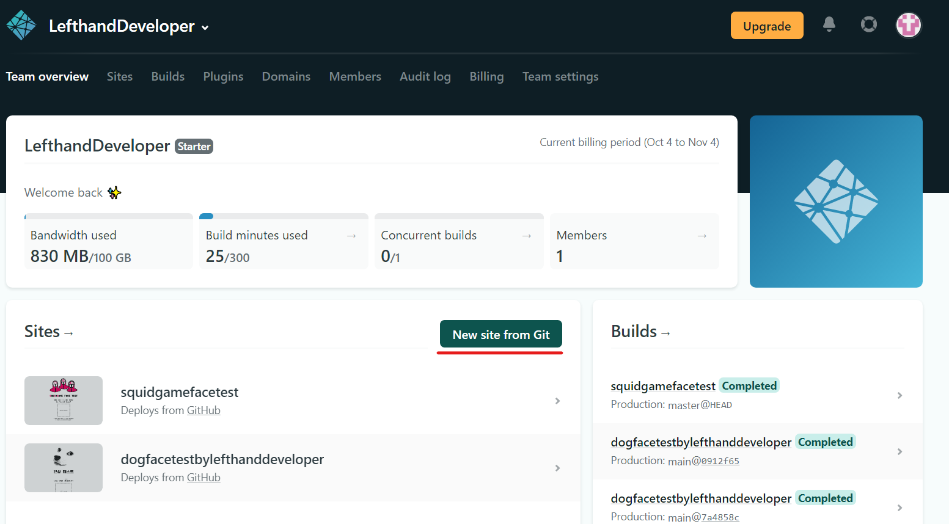Open the Team settings tab

coord(560,76)
